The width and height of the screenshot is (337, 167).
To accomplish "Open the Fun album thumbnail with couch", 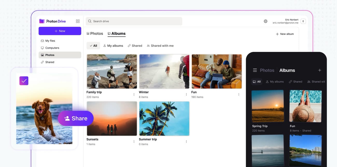I will [216, 71].
